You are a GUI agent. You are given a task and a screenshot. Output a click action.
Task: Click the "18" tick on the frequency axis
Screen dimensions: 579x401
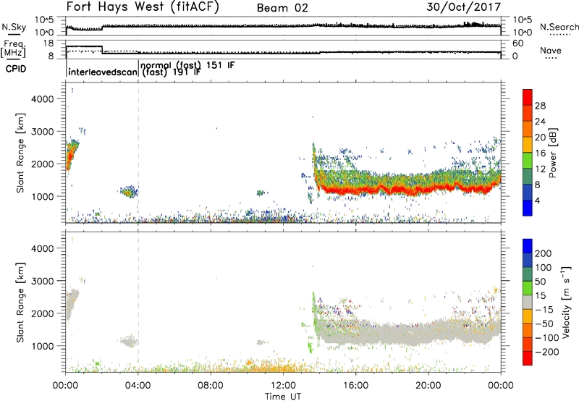[x=48, y=43]
